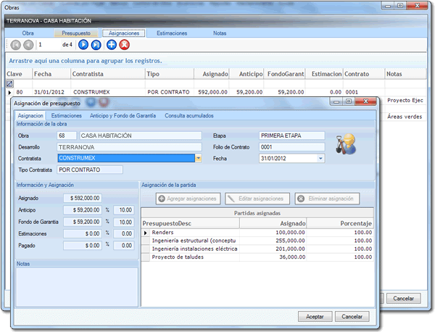Click inside the Notas text area
The height and width of the screenshot is (332, 435).
(77, 287)
